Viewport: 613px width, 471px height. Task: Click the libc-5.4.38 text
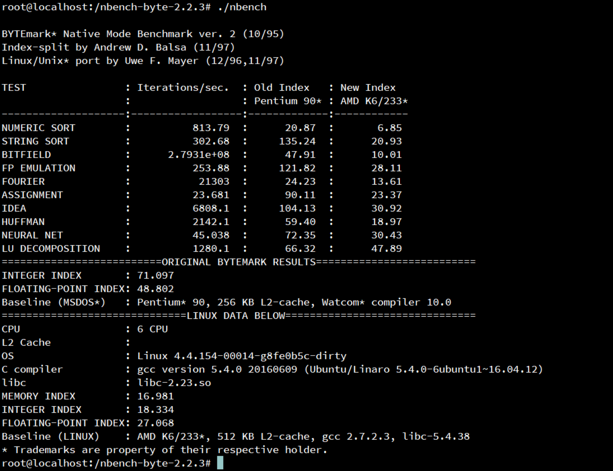coord(436,437)
